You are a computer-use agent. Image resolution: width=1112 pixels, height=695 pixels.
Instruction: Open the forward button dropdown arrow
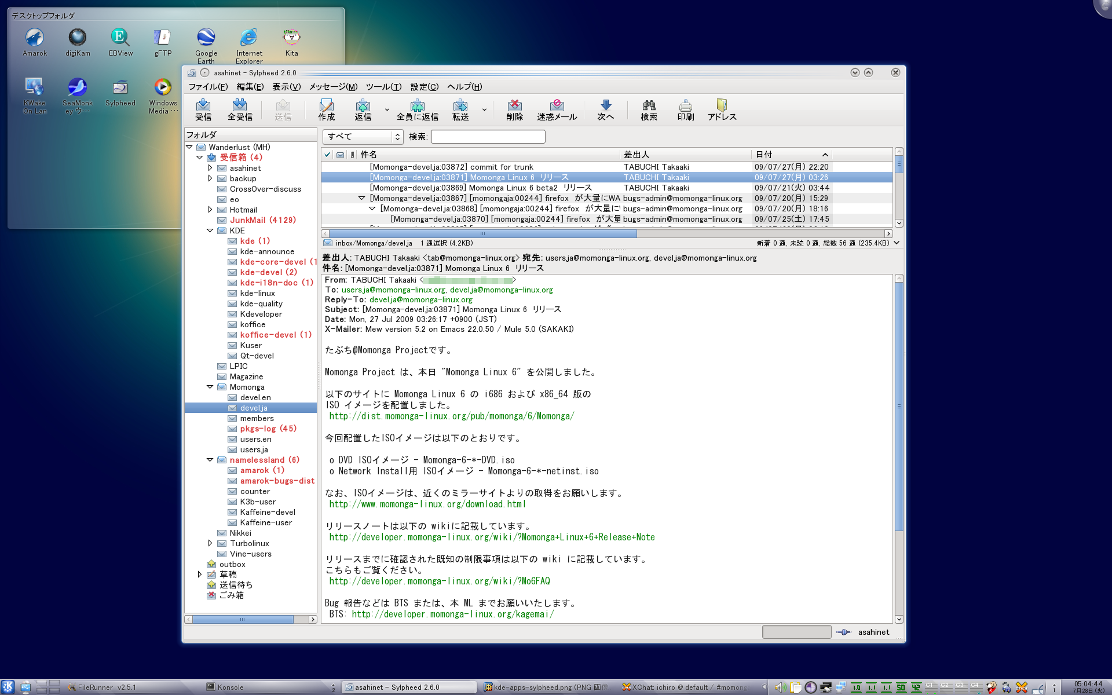pyautogui.click(x=484, y=109)
